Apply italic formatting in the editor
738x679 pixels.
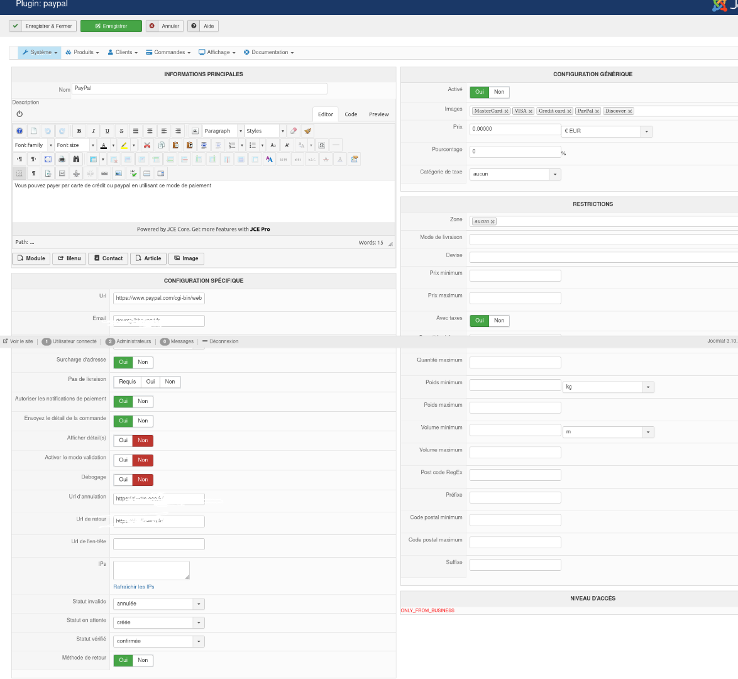pos(93,131)
